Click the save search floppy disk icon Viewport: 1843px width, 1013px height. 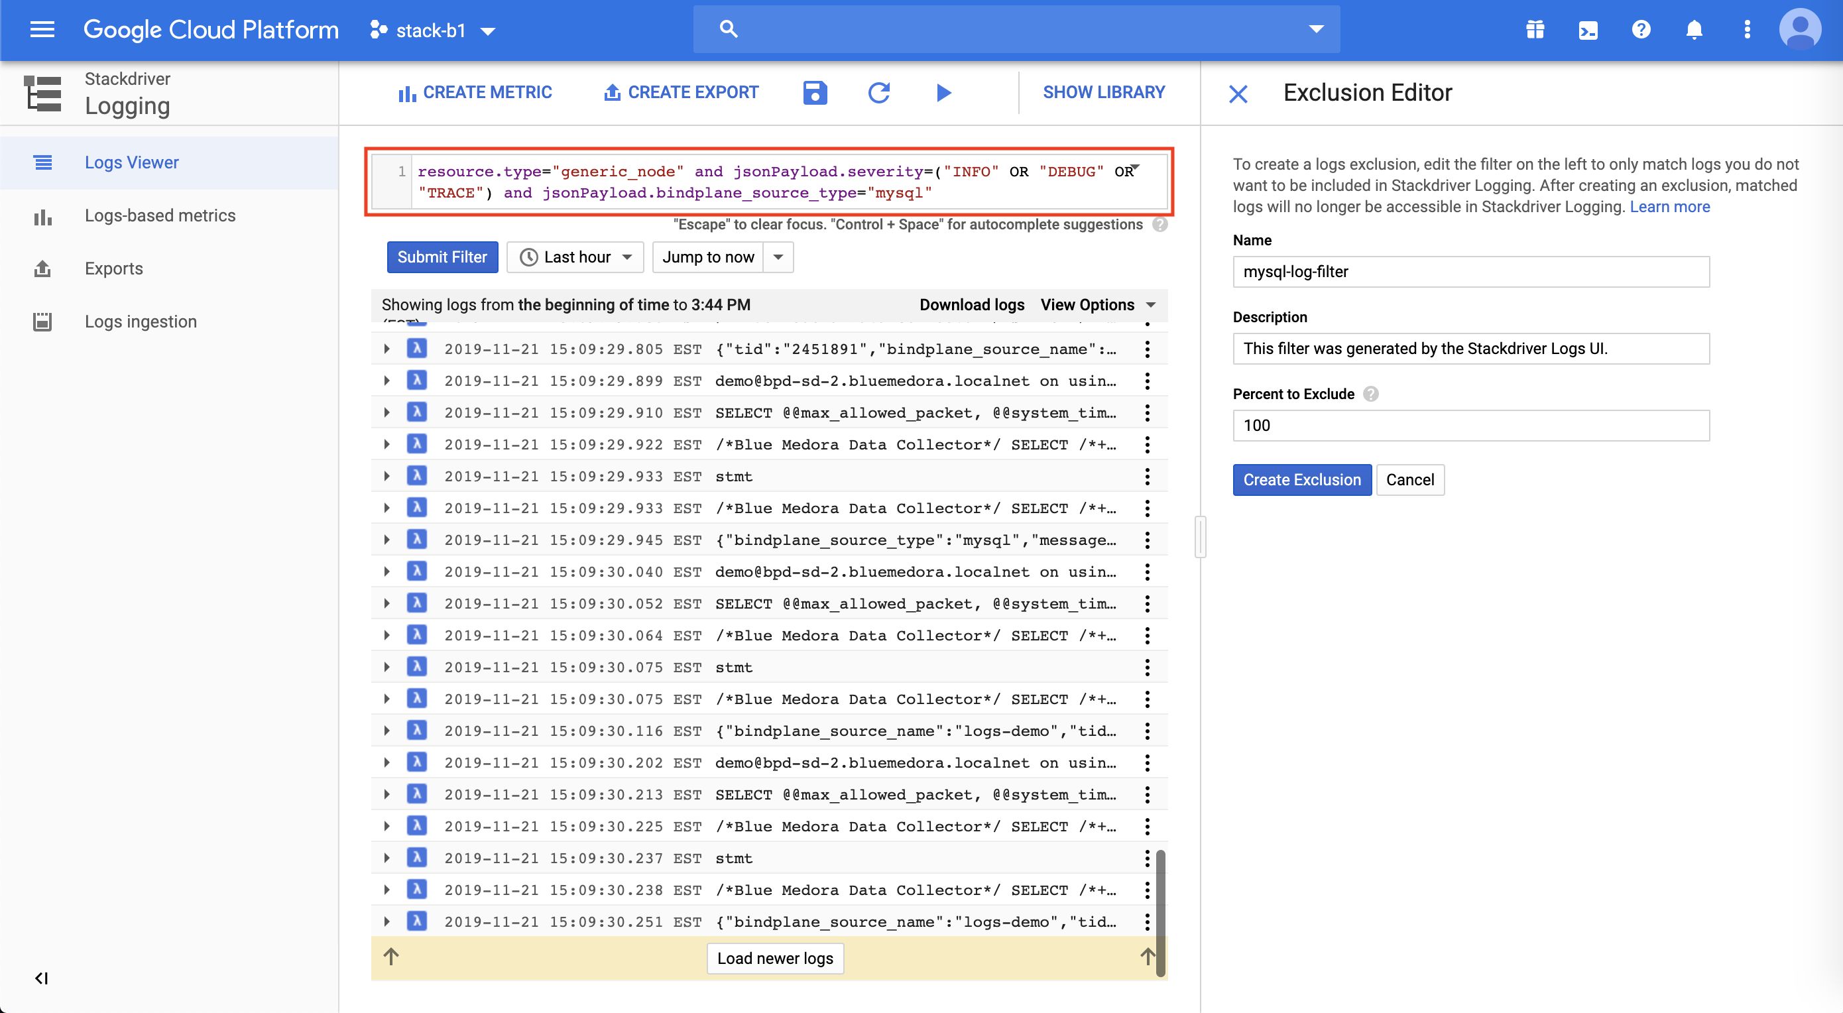coord(814,92)
